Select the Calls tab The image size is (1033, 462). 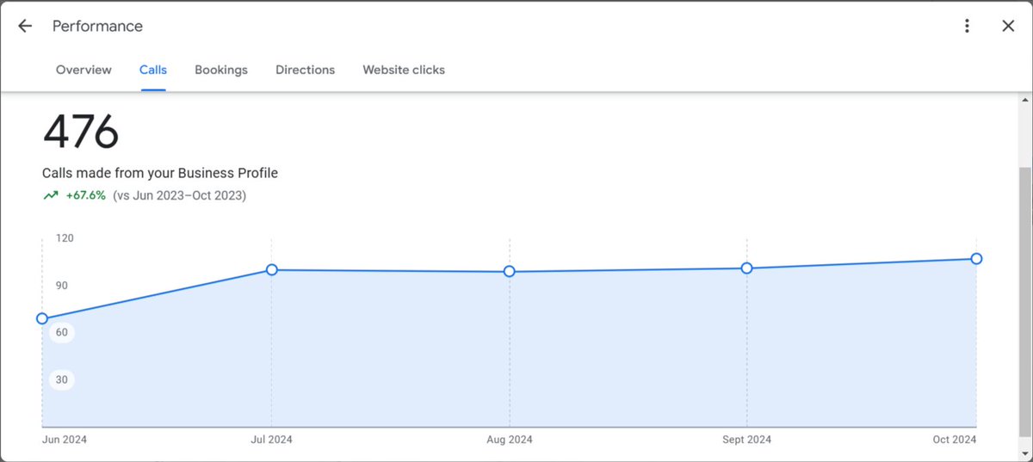[x=153, y=70]
